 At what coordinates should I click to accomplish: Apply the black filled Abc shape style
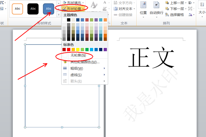33,9
